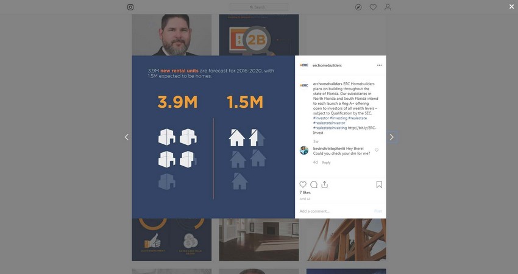Open the Explore compass icon

358,7
